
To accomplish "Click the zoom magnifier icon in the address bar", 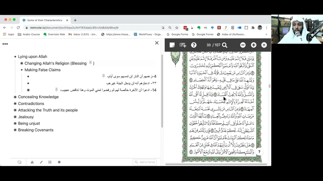I will (x=170, y=28).
